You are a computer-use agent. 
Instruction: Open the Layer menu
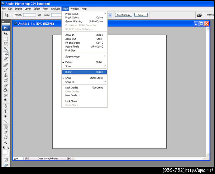[28, 9]
